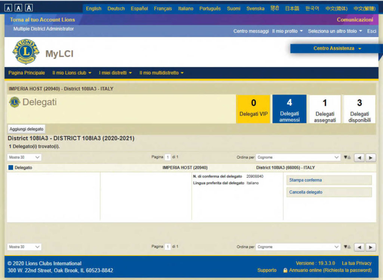Screen dimensions: 383x280
Task: Switch language to Português
Action: click(210, 9)
